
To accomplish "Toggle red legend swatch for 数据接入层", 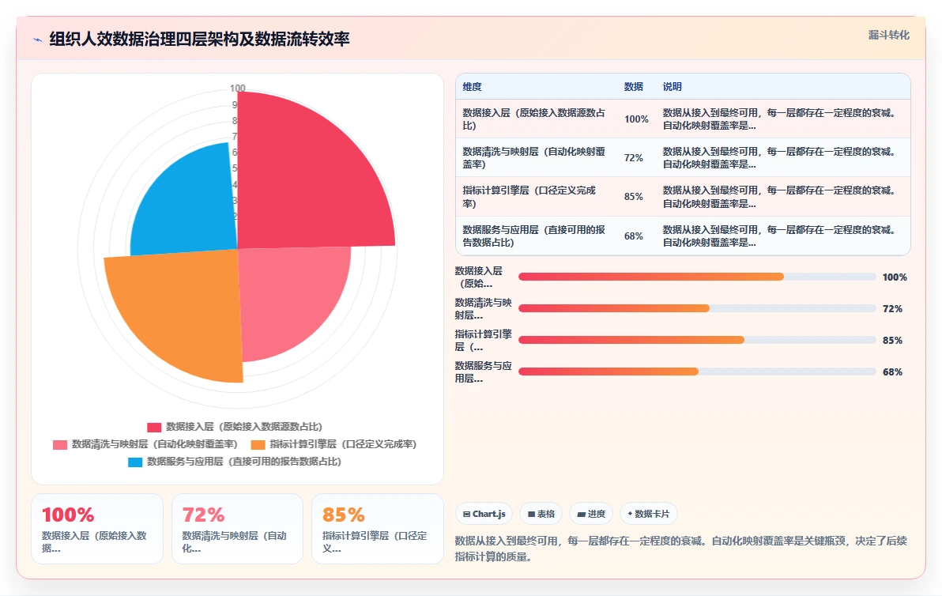I will pyautogui.click(x=154, y=427).
